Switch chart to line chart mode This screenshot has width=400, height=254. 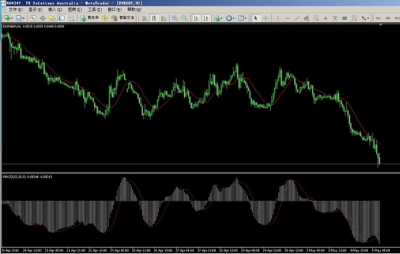[164, 18]
